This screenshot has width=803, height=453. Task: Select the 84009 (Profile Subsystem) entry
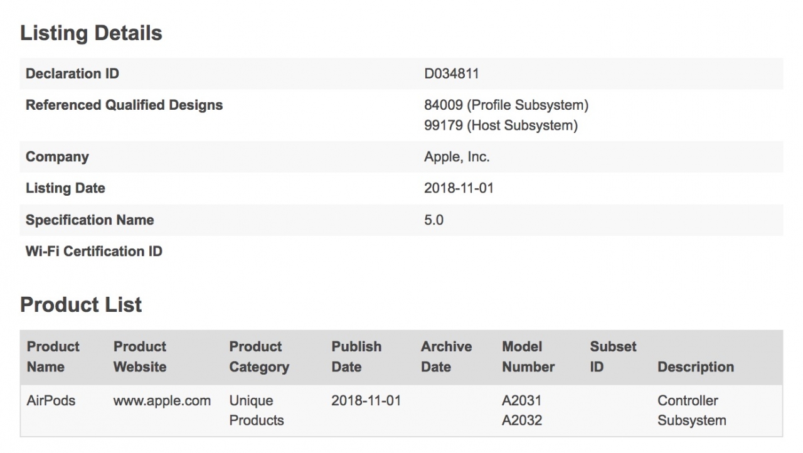coord(506,105)
